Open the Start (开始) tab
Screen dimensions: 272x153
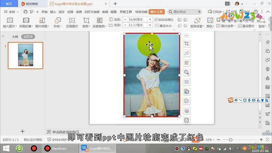click(45, 12)
